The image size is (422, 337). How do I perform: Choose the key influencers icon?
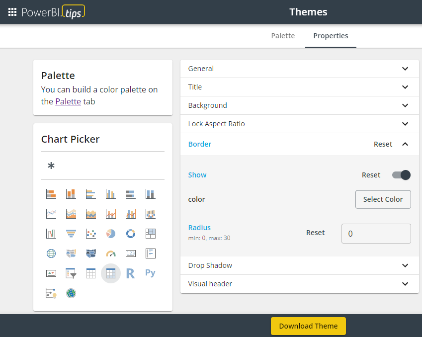pos(51,293)
